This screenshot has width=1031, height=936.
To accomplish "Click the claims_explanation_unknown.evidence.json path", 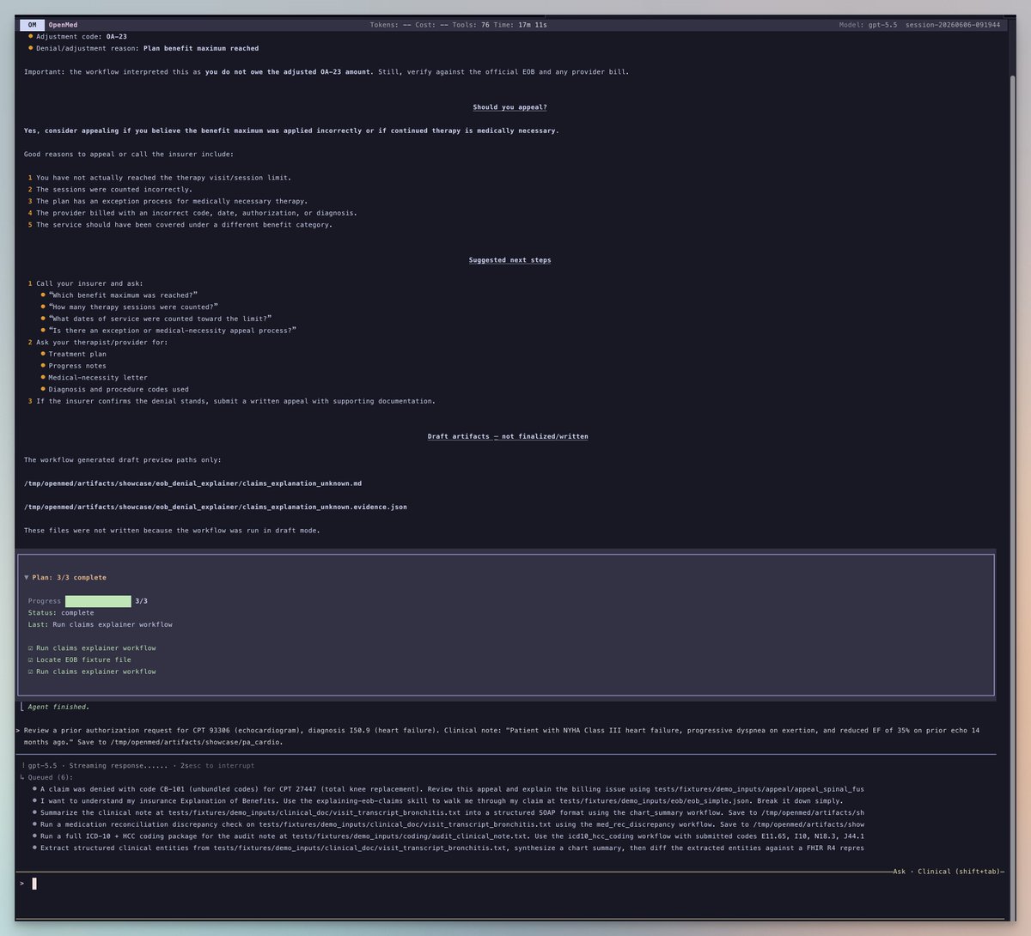I will click(216, 507).
